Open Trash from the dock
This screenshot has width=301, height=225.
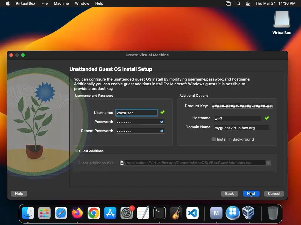point(273,213)
